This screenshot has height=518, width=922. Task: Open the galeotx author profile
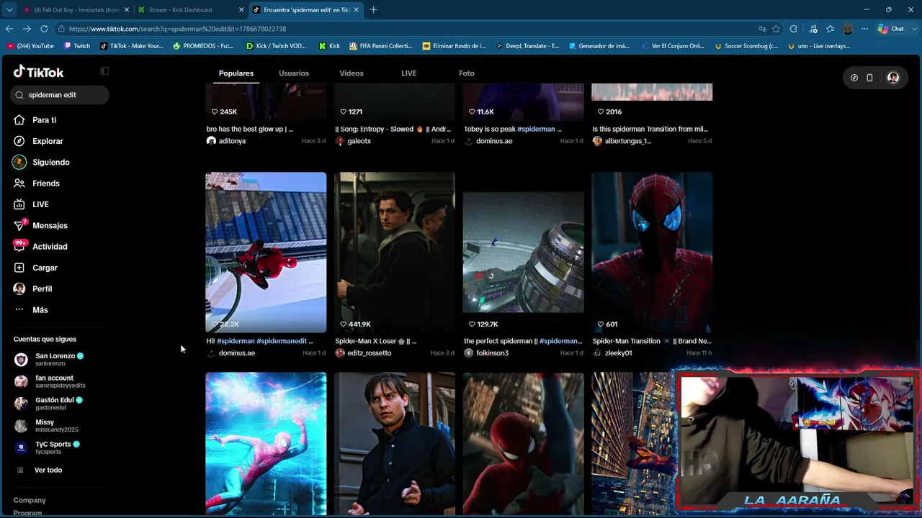coord(359,141)
